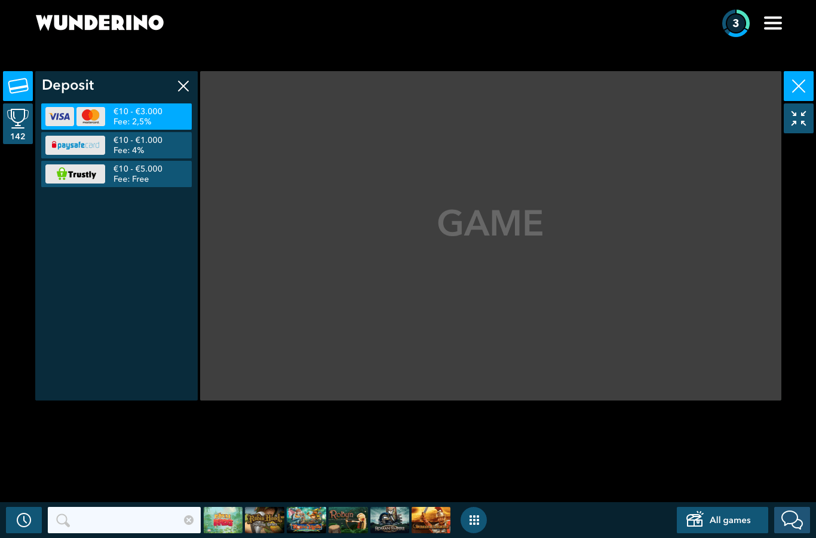Screen dimensions: 816x538
Task: Open recently played clock history
Action: 24,520
